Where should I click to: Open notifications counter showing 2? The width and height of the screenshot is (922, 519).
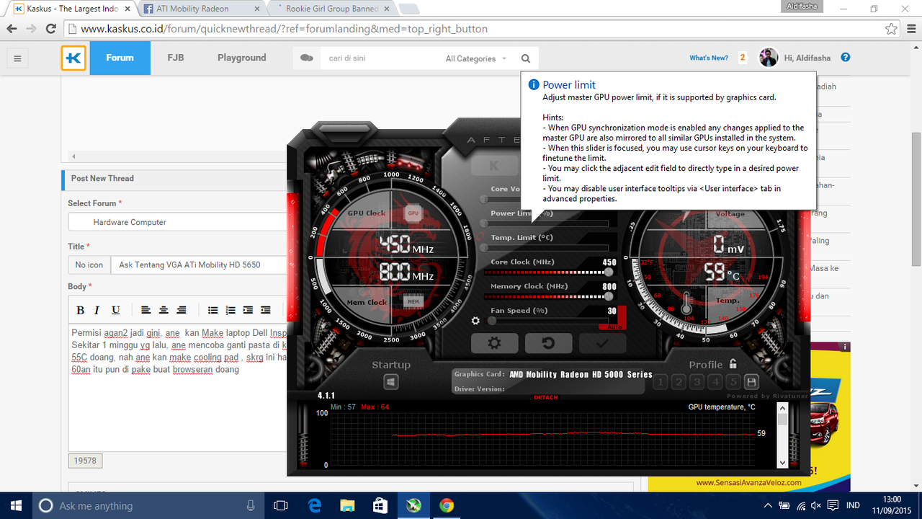point(743,58)
